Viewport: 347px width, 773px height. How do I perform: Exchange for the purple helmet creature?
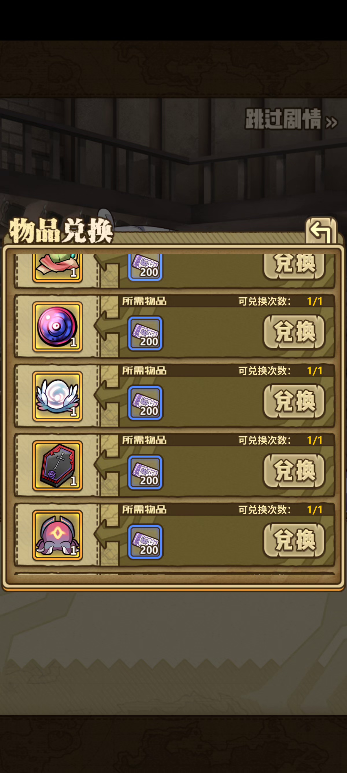coord(294,541)
